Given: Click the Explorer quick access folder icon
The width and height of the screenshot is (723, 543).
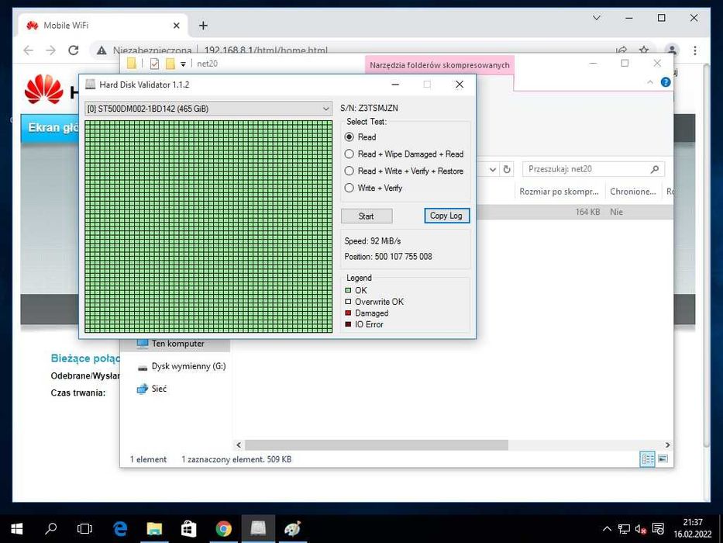Looking at the screenshot, I should (132, 64).
